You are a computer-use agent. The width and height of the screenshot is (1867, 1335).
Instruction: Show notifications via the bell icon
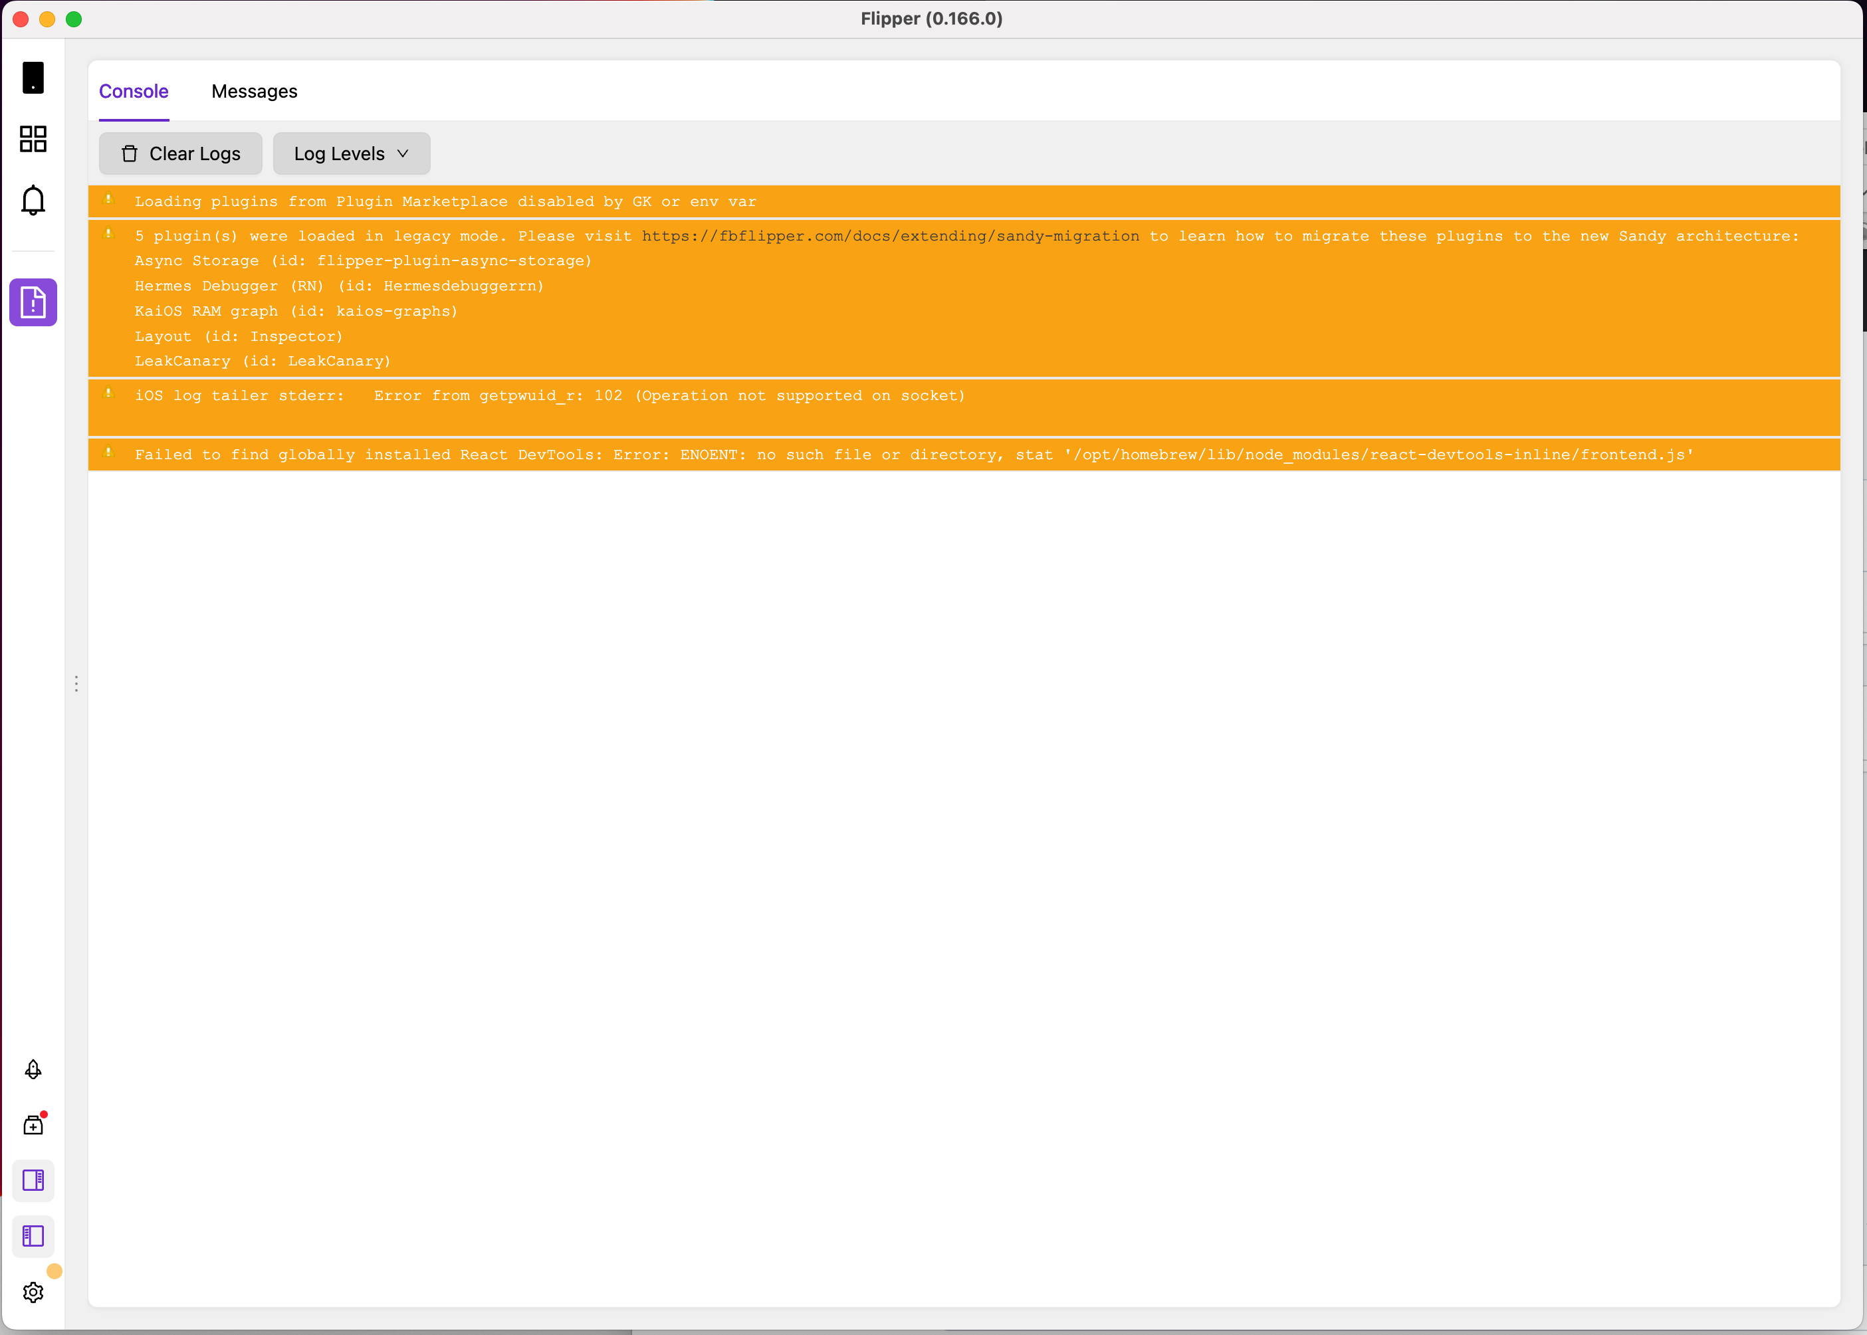[33, 200]
